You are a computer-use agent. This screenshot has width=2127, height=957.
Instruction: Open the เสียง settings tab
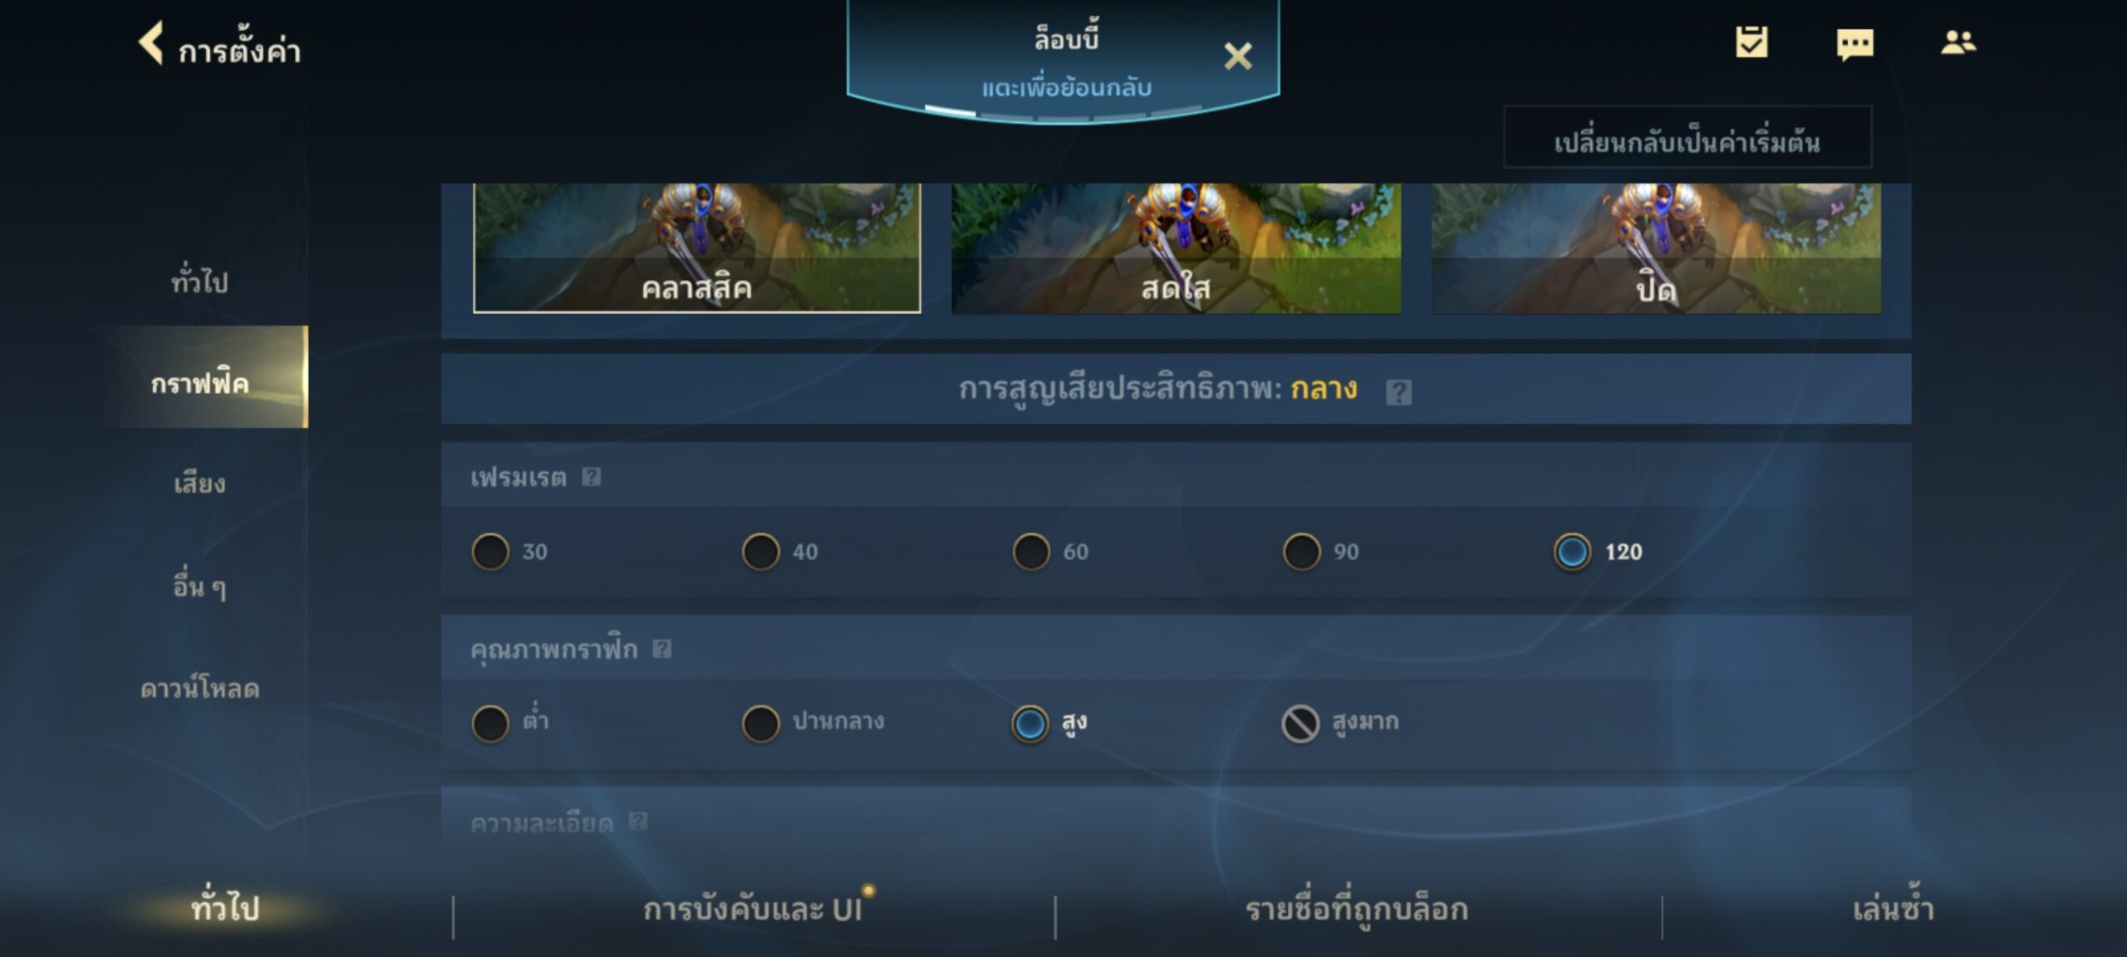coord(199,483)
